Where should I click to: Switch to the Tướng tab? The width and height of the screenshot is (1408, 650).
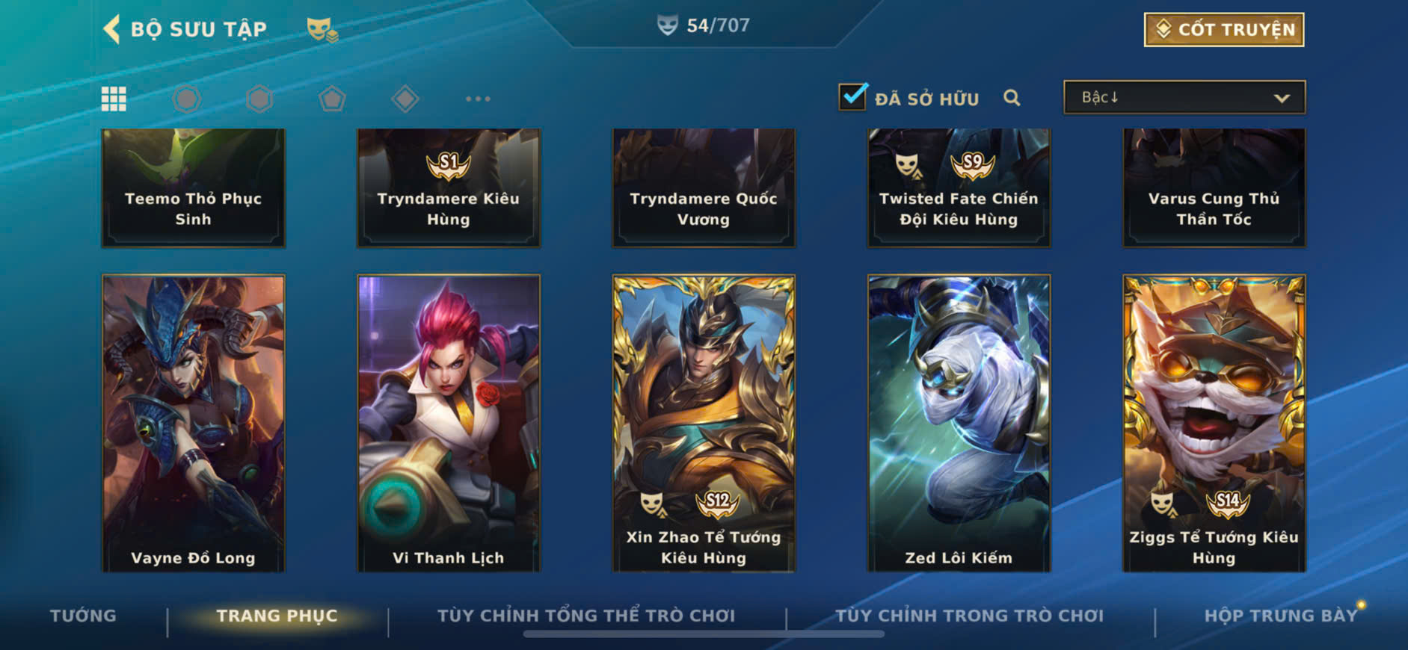83,616
